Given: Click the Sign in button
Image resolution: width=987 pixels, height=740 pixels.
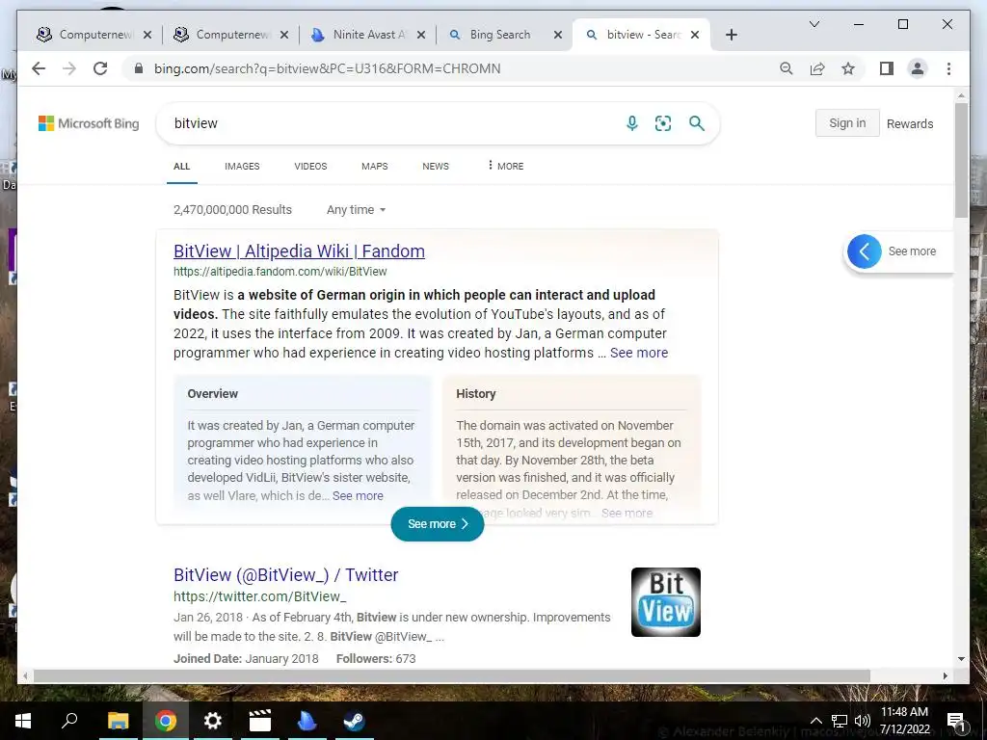Looking at the screenshot, I should (847, 122).
